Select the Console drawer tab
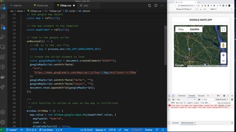 coord(176,123)
